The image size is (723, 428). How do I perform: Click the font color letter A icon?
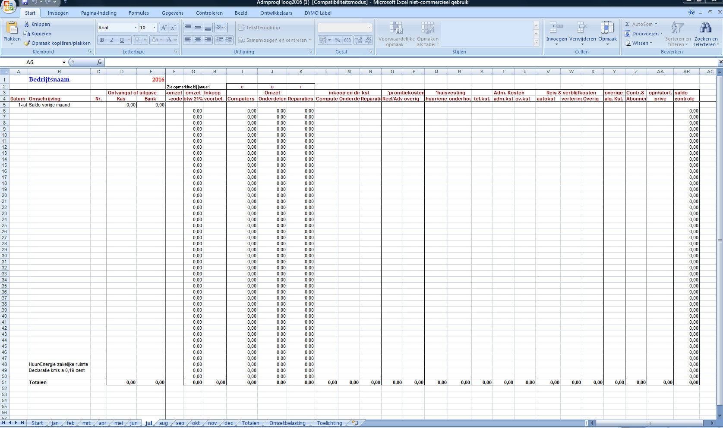tap(169, 40)
